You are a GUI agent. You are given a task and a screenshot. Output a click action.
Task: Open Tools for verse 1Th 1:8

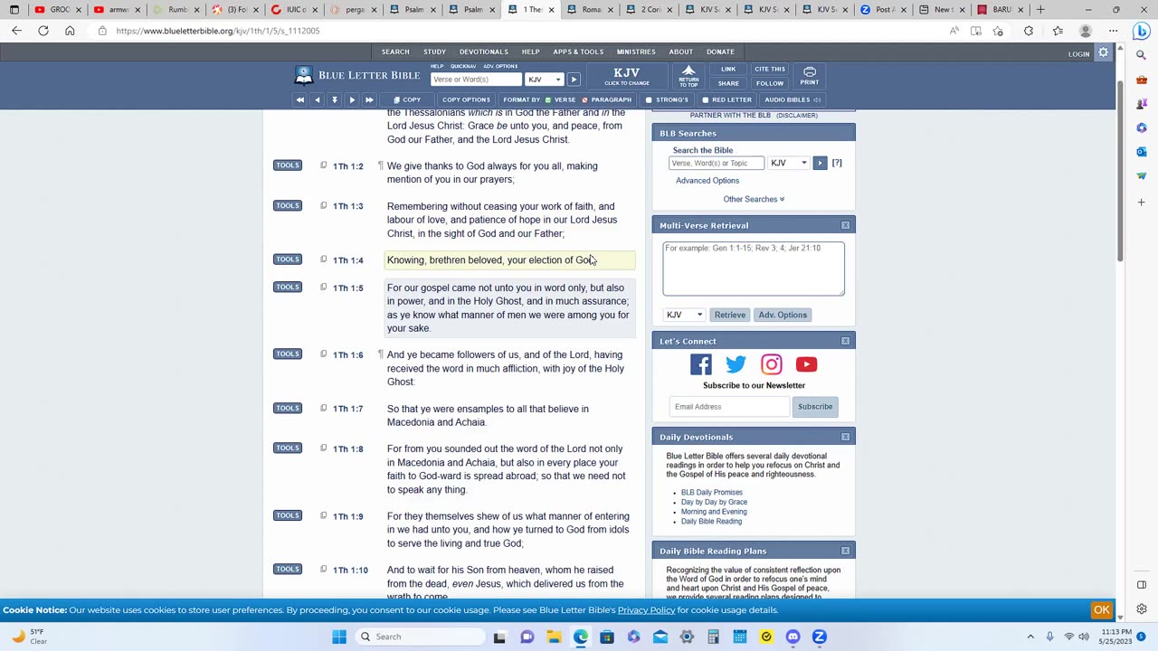click(288, 448)
